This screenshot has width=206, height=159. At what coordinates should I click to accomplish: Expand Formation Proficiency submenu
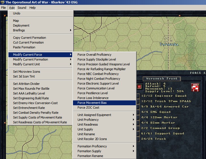pyautogui.click(x=104, y=146)
